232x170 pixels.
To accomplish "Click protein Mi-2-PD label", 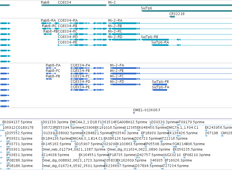I will coord(117,82).
